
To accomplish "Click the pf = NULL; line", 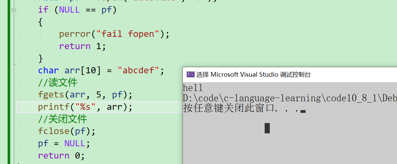I will point(64,144).
